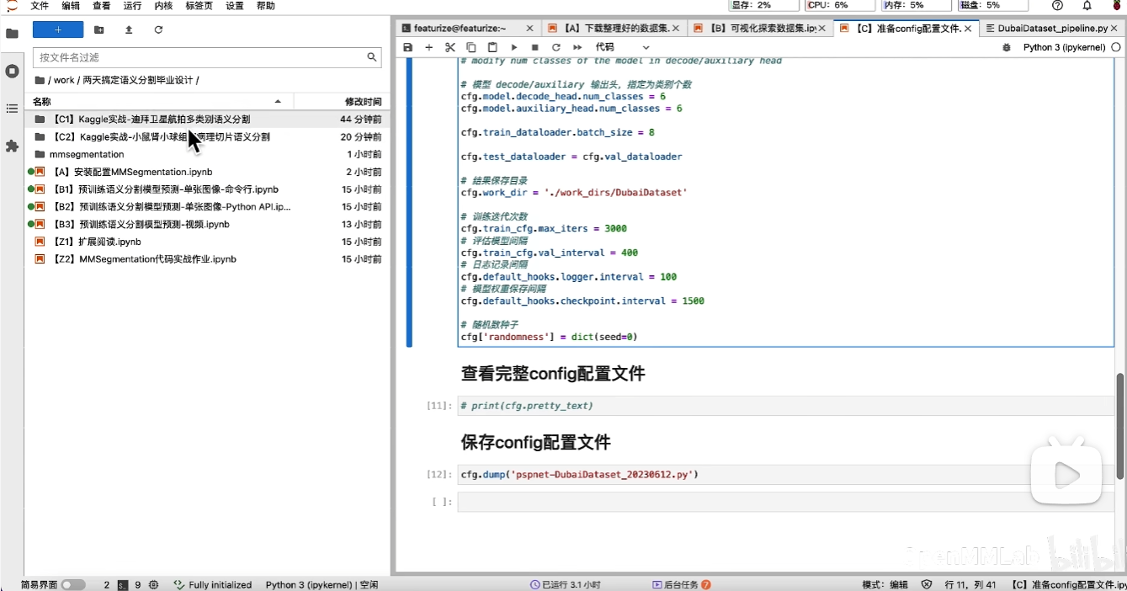Screen dimensions: 1127x591
Task: Click the save notebook icon
Action: 408,48
